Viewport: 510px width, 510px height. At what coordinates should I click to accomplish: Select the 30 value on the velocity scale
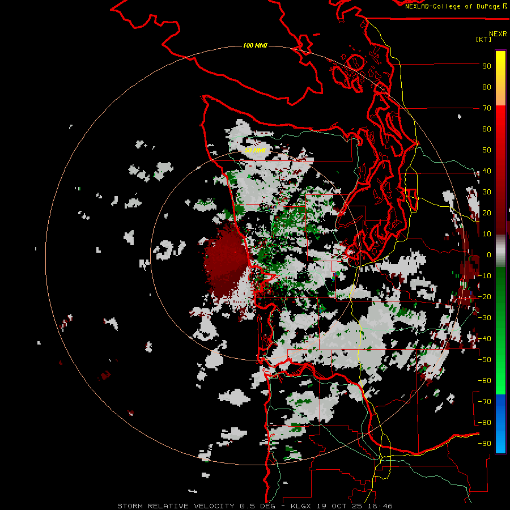pyautogui.click(x=487, y=192)
